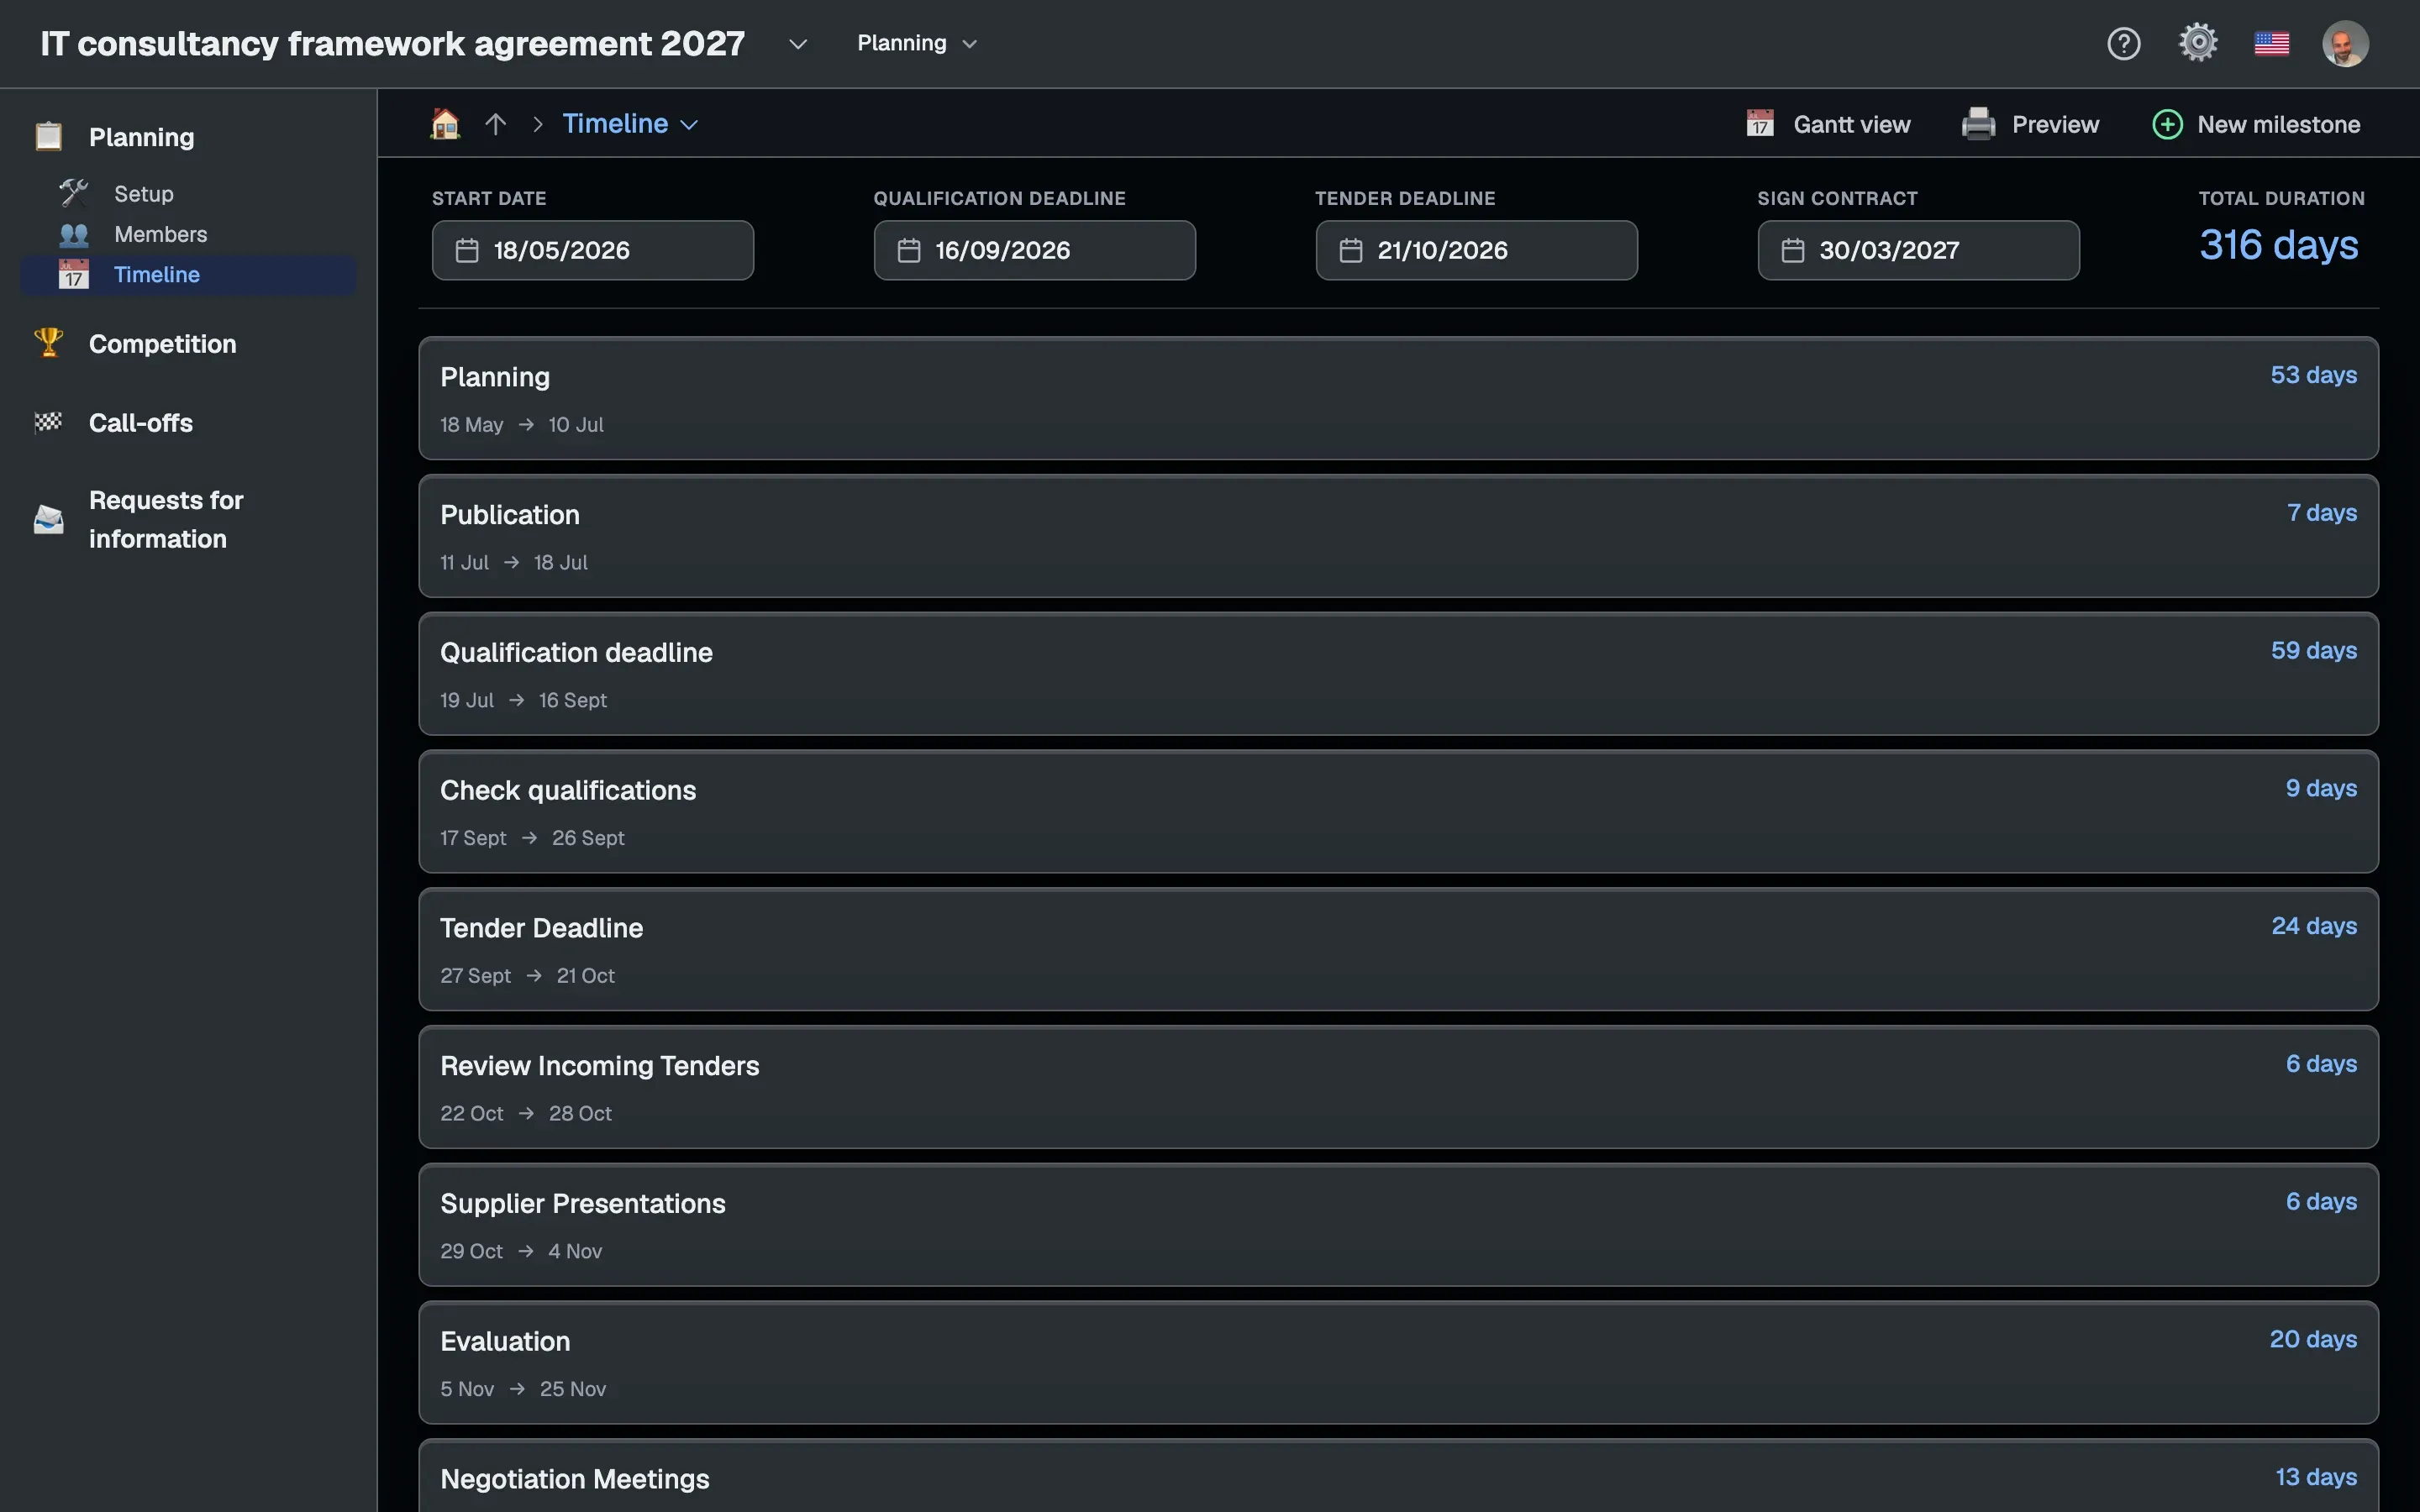Open the Check qualifications milestone card
Image resolution: width=2420 pixels, height=1512 pixels.
1398,812
